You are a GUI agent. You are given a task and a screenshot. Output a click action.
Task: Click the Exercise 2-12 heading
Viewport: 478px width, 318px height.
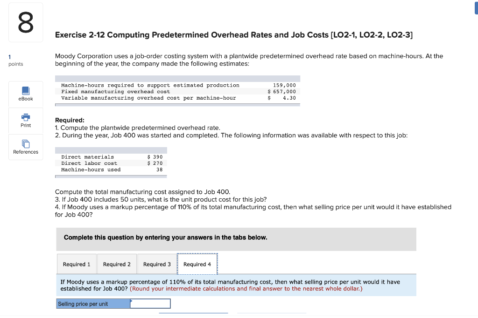(x=234, y=35)
